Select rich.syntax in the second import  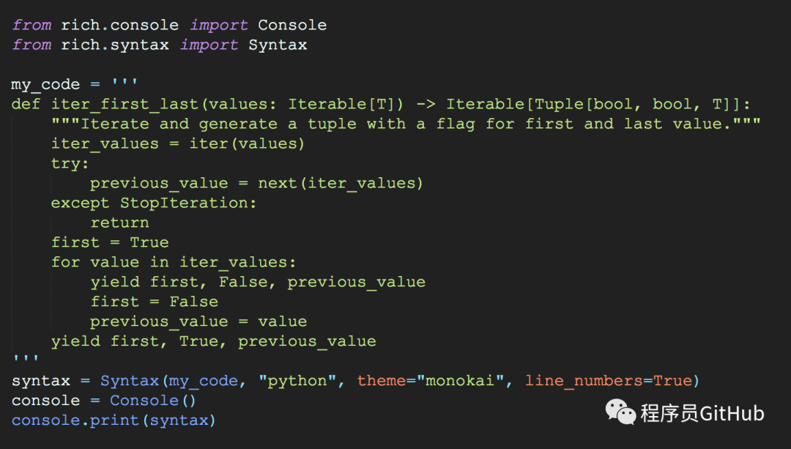coord(114,45)
